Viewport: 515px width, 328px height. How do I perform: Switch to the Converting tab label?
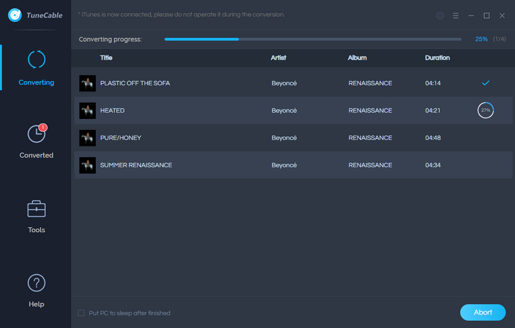[x=37, y=82]
